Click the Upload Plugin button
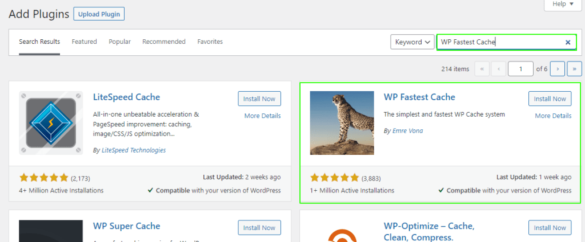The image size is (585, 242). (x=99, y=14)
